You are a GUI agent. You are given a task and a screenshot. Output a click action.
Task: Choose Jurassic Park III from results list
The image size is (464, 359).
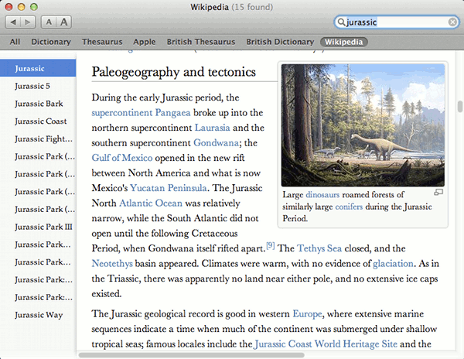point(43,227)
